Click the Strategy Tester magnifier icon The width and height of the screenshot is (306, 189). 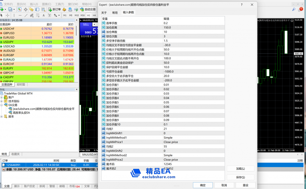point(42,9)
